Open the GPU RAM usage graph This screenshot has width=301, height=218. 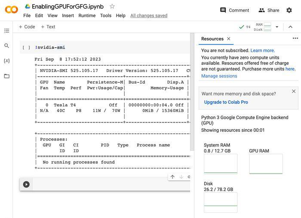[x=266, y=164]
